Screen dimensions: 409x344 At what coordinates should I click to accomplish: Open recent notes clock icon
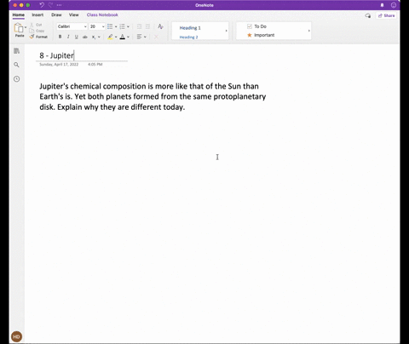coord(16,79)
